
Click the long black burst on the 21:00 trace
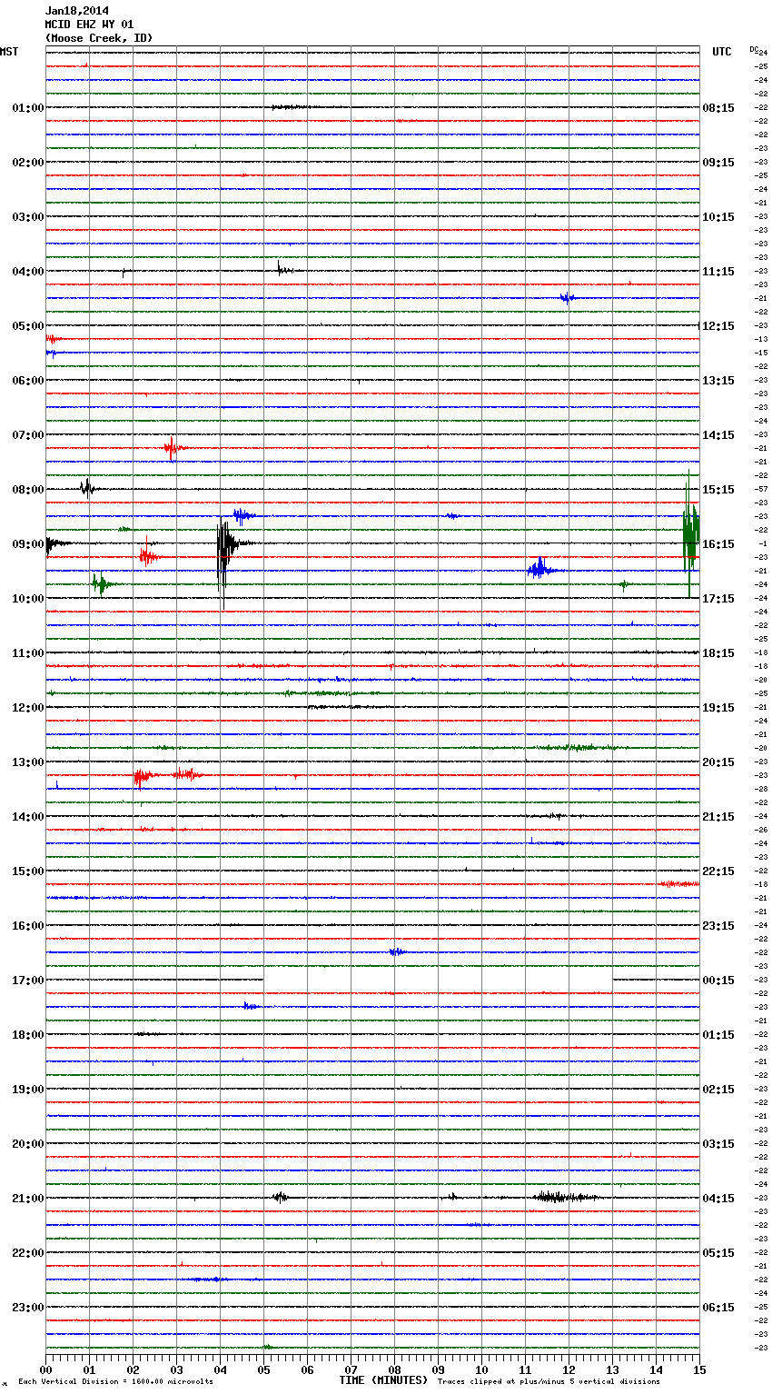tap(565, 1197)
